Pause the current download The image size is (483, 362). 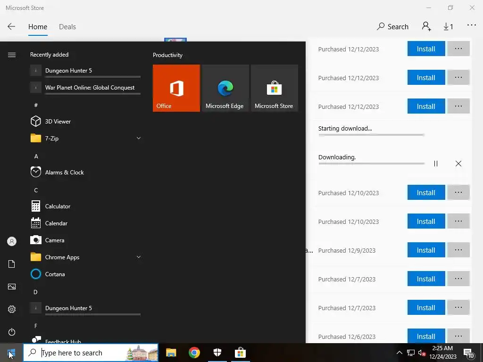[435, 164]
